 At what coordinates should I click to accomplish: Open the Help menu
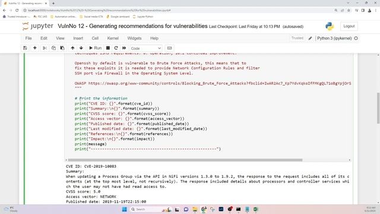(x=154, y=38)
